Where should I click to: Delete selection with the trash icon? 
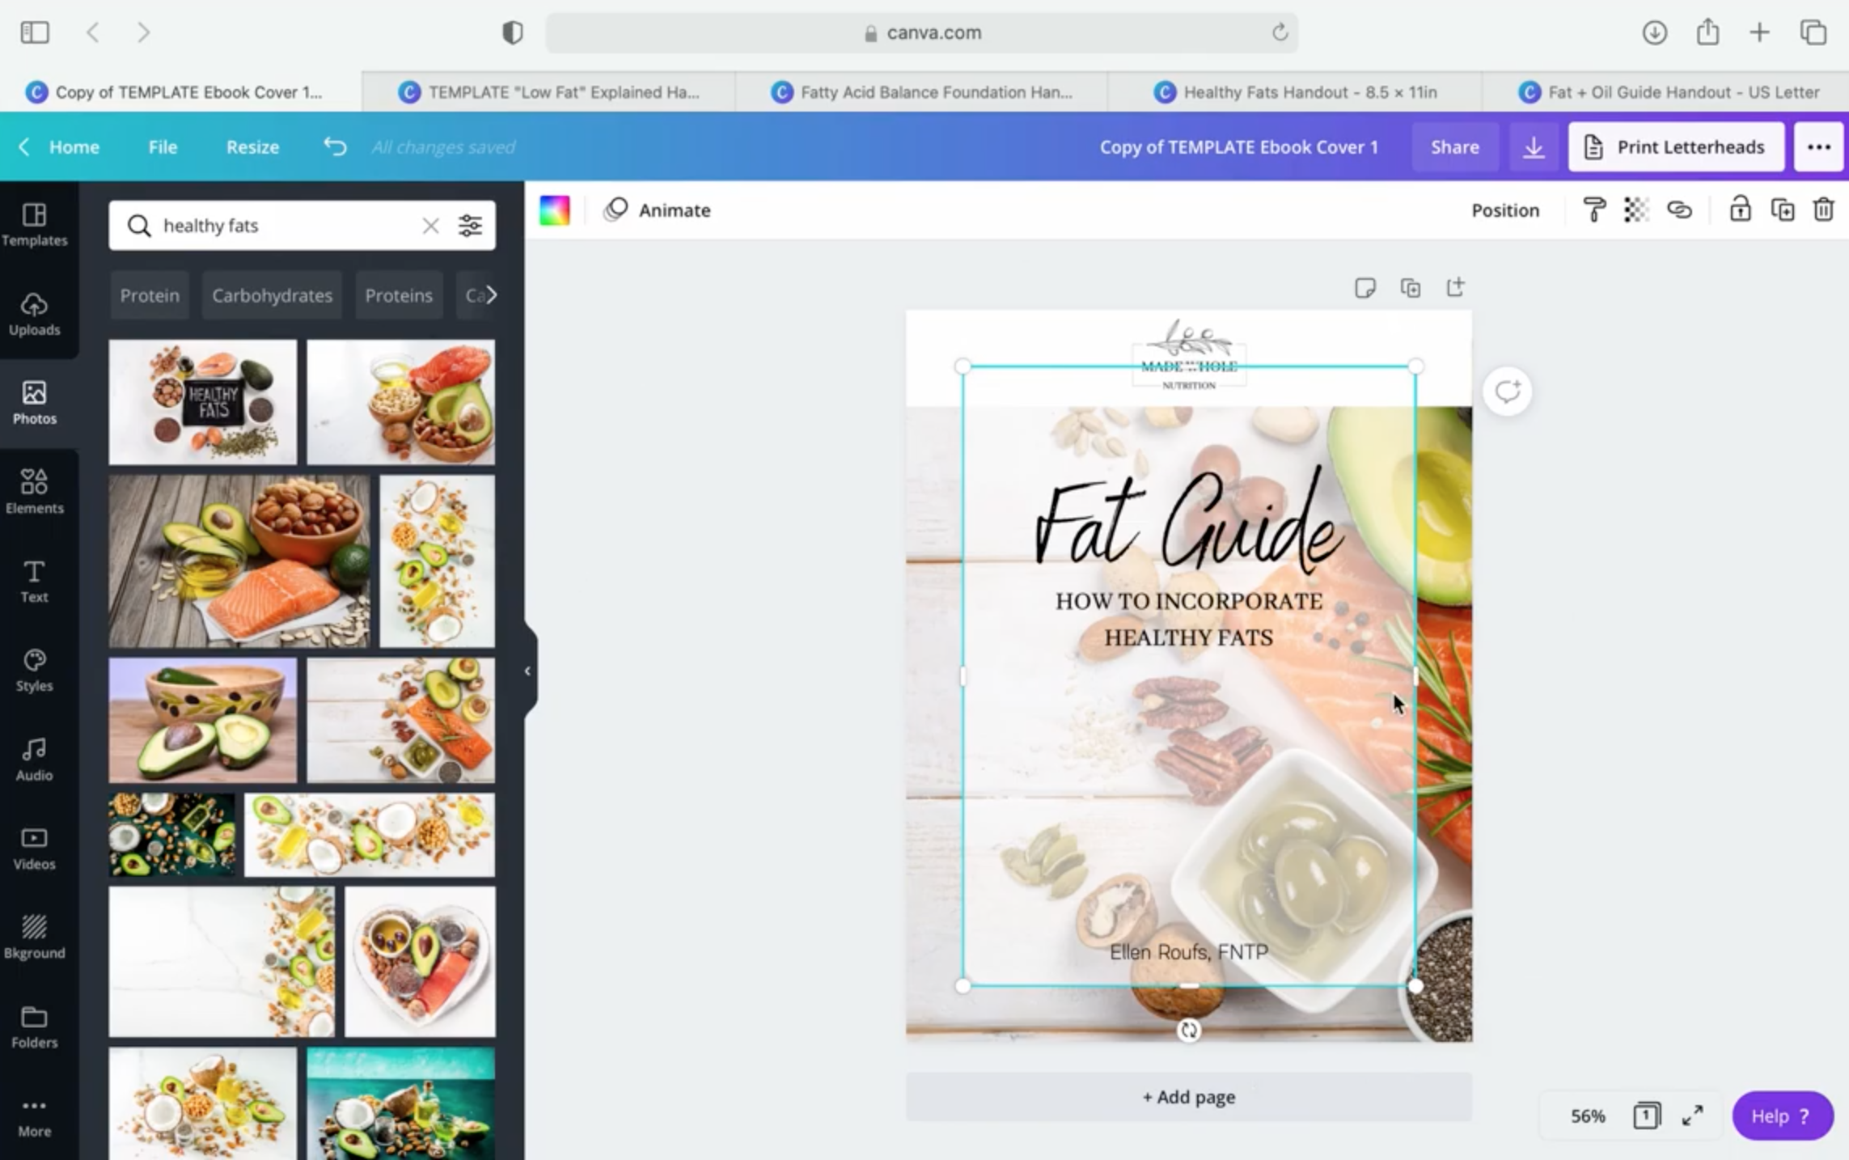click(1823, 210)
